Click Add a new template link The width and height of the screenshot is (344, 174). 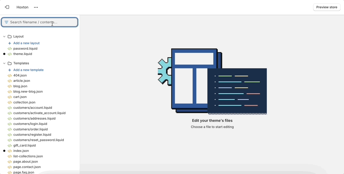28,70
